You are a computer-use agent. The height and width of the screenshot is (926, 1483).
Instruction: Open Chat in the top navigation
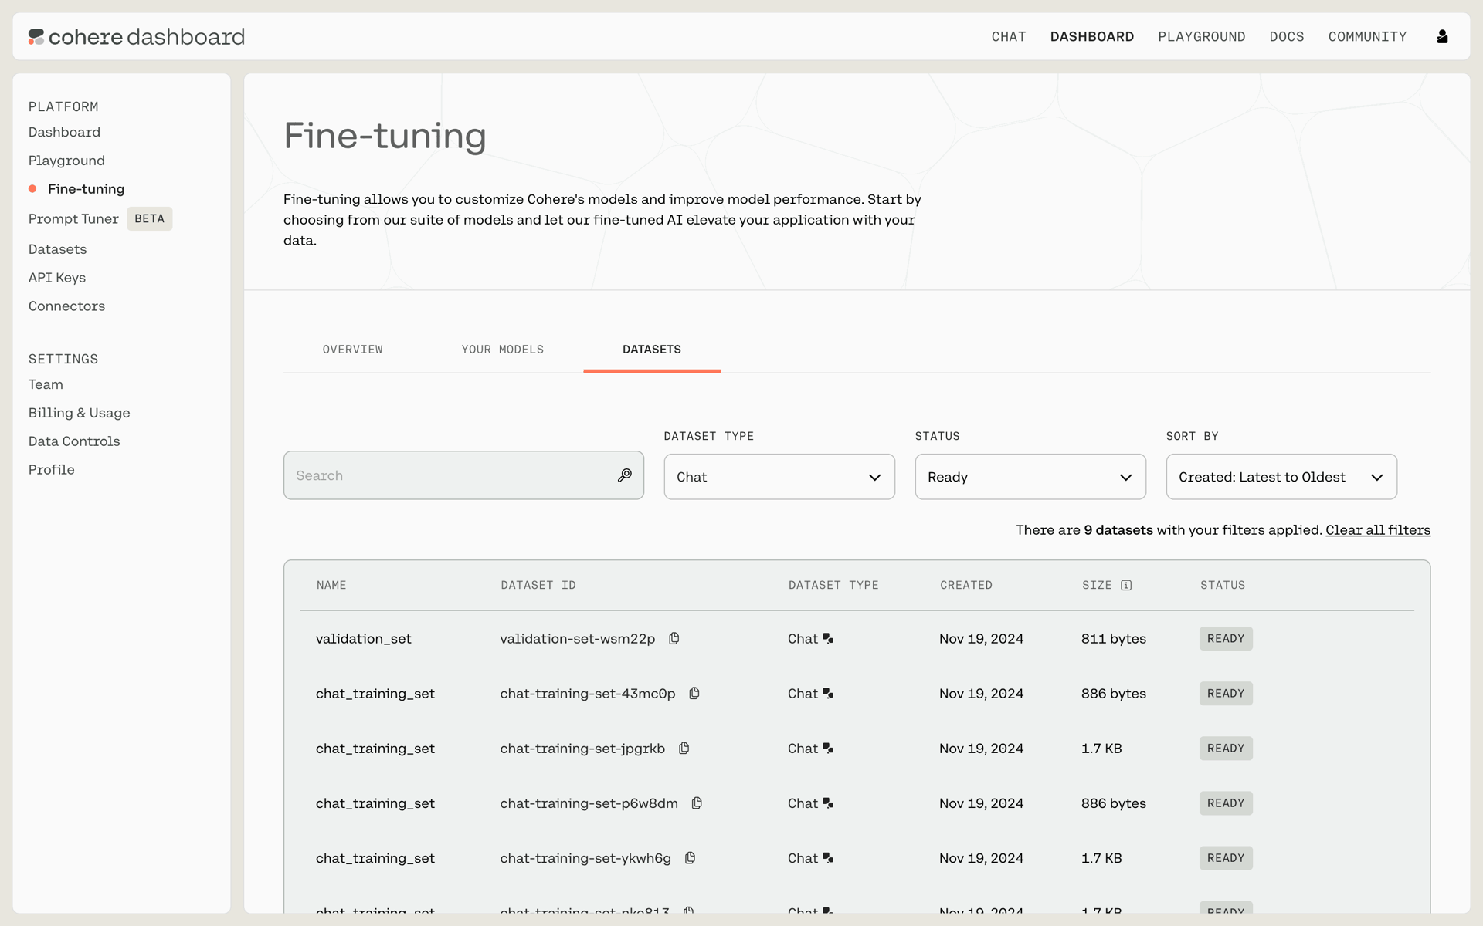pos(1009,36)
